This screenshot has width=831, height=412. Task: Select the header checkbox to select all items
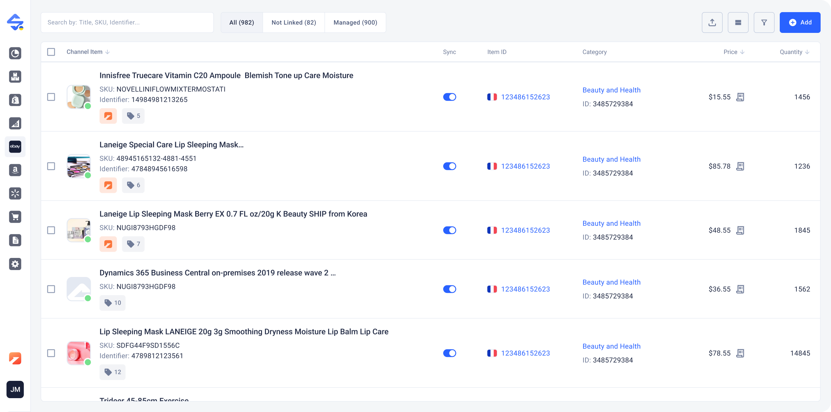(x=51, y=52)
